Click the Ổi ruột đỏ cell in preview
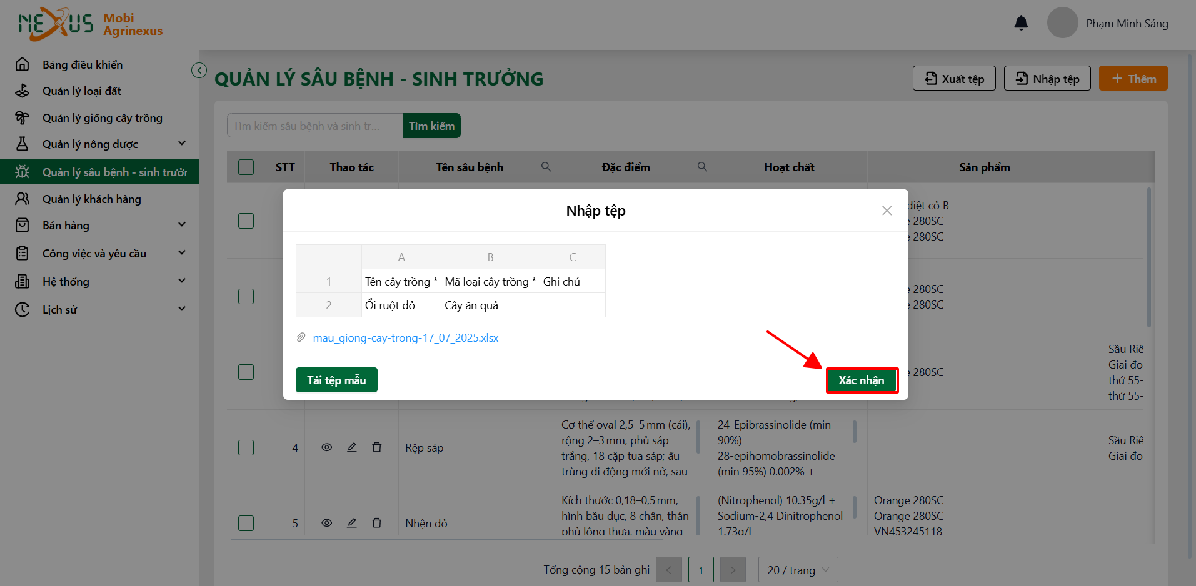 tap(401, 305)
